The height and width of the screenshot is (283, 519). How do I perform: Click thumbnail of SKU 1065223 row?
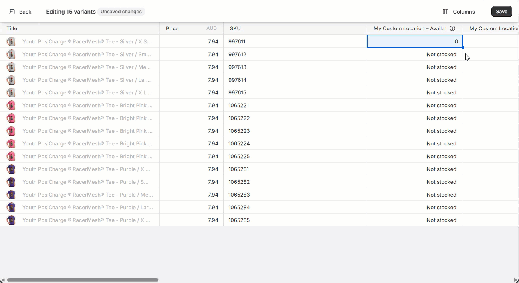tap(11, 131)
